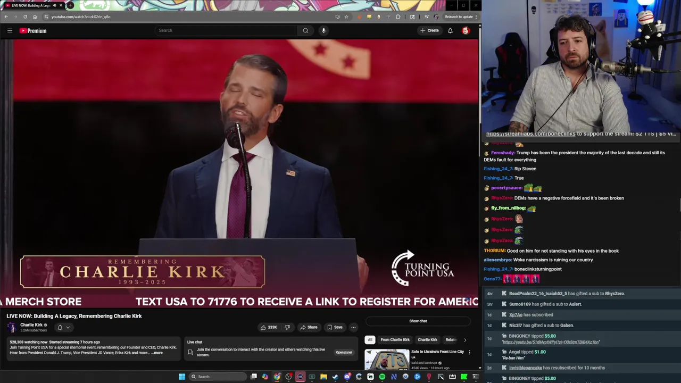Like the video showing 233K
Screen dimensions: 681x383
tap(269, 327)
